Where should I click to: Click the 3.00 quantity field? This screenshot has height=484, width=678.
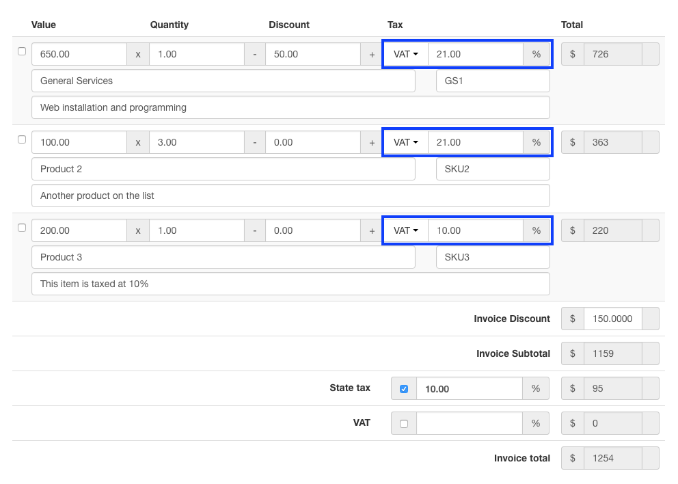[197, 142]
